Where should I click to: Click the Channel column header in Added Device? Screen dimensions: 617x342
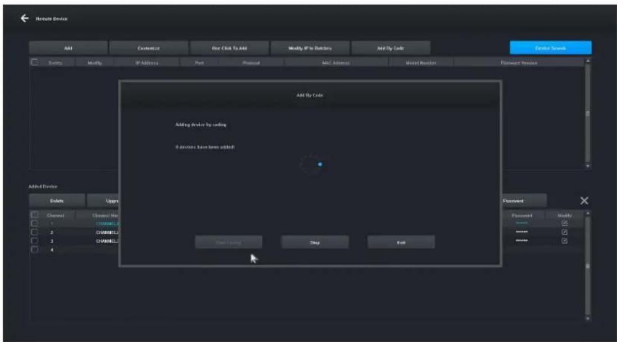[x=56, y=215]
